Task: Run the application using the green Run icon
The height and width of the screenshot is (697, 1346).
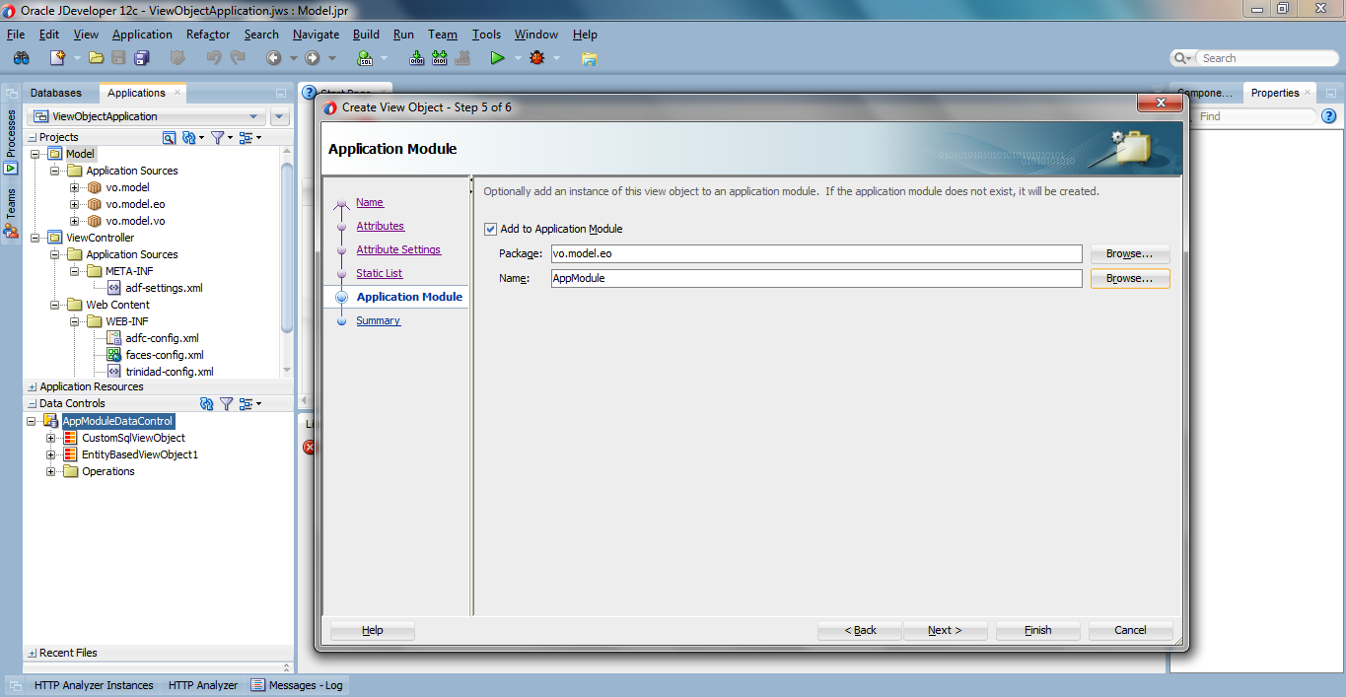Action: coord(499,57)
